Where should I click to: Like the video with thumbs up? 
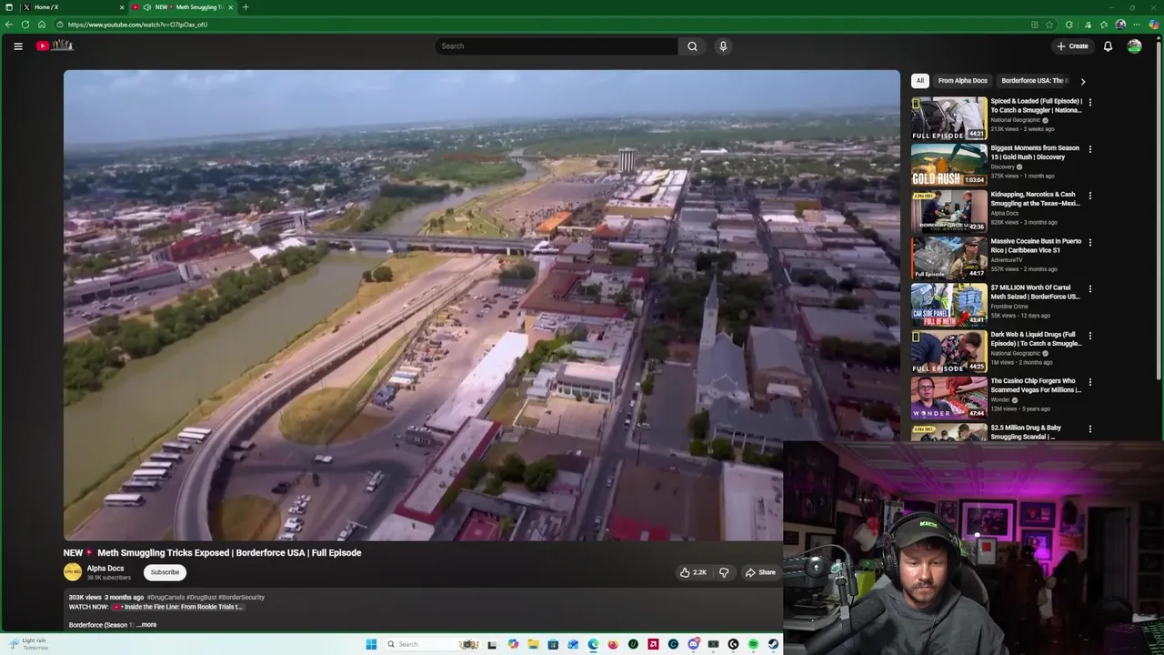(x=693, y=572)
